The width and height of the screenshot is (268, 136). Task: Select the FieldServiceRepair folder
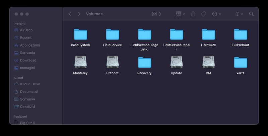177,35
